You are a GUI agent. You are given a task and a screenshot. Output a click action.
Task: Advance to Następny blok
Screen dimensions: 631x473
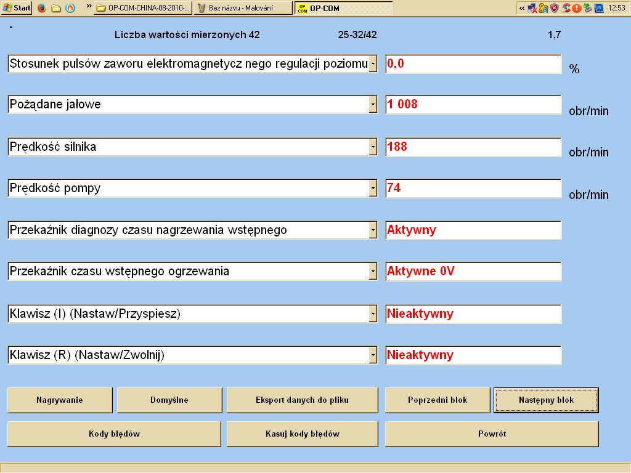coord(546,400)
